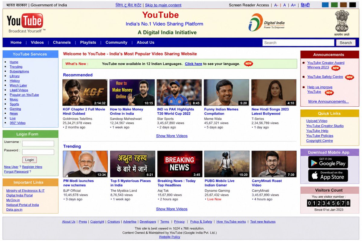The width and height of the screenshot is (362, 241).
Task: Open How to Make Money Online thumbnail
Action: [x=132, y=92]
